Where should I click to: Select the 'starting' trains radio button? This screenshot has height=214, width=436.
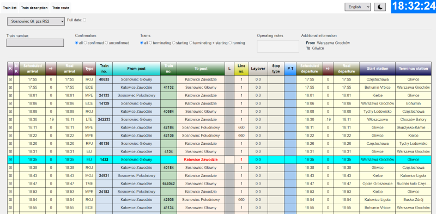[x=173, y=43]
